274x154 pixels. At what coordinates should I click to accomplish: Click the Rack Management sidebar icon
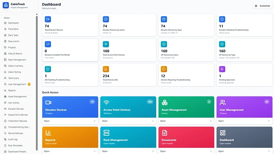[5, 60]
